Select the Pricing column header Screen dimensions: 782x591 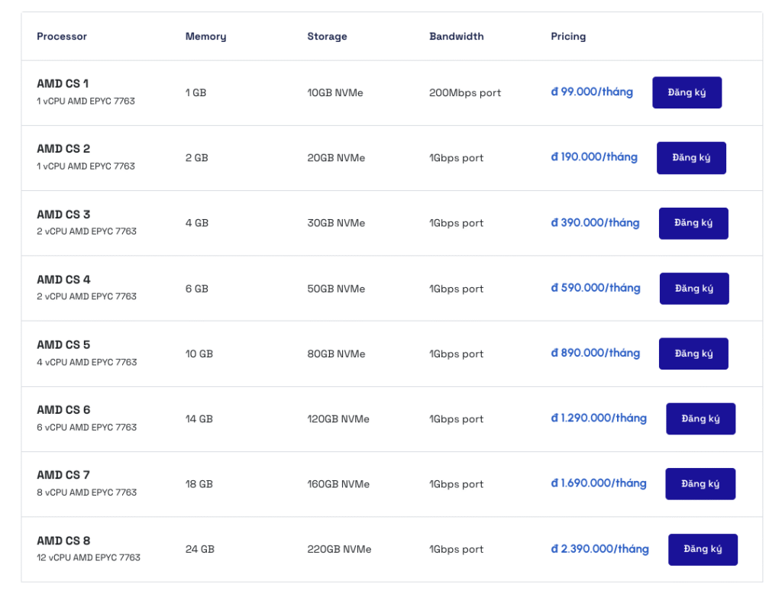coord(568,37)
